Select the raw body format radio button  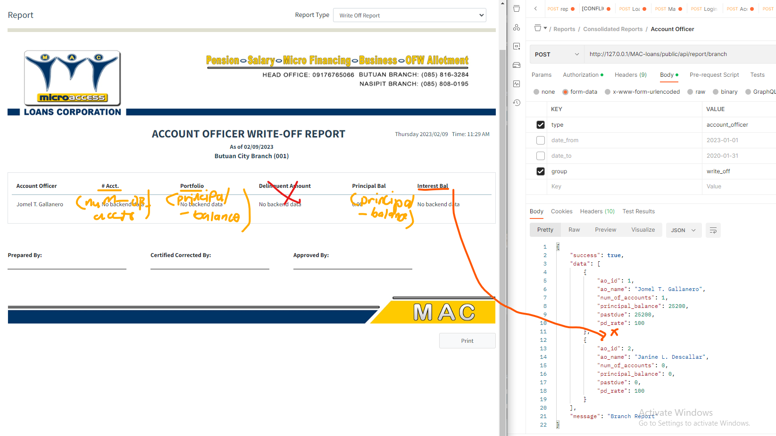tap(690, 91)
